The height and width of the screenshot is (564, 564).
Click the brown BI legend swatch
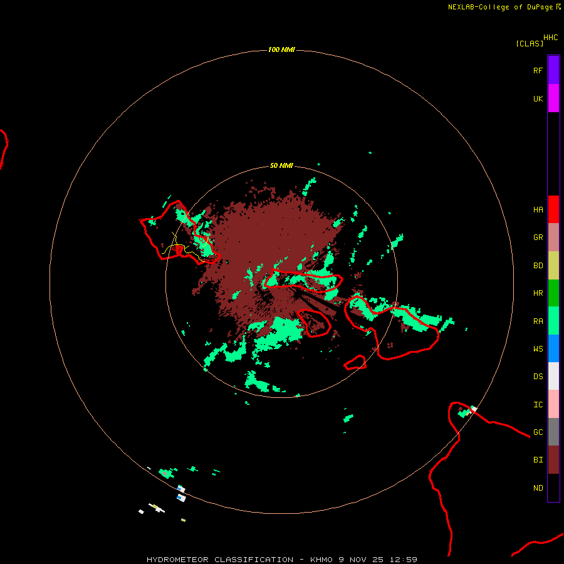coord(553,460)
